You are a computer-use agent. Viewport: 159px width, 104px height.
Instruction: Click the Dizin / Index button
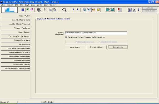[118, 47]
